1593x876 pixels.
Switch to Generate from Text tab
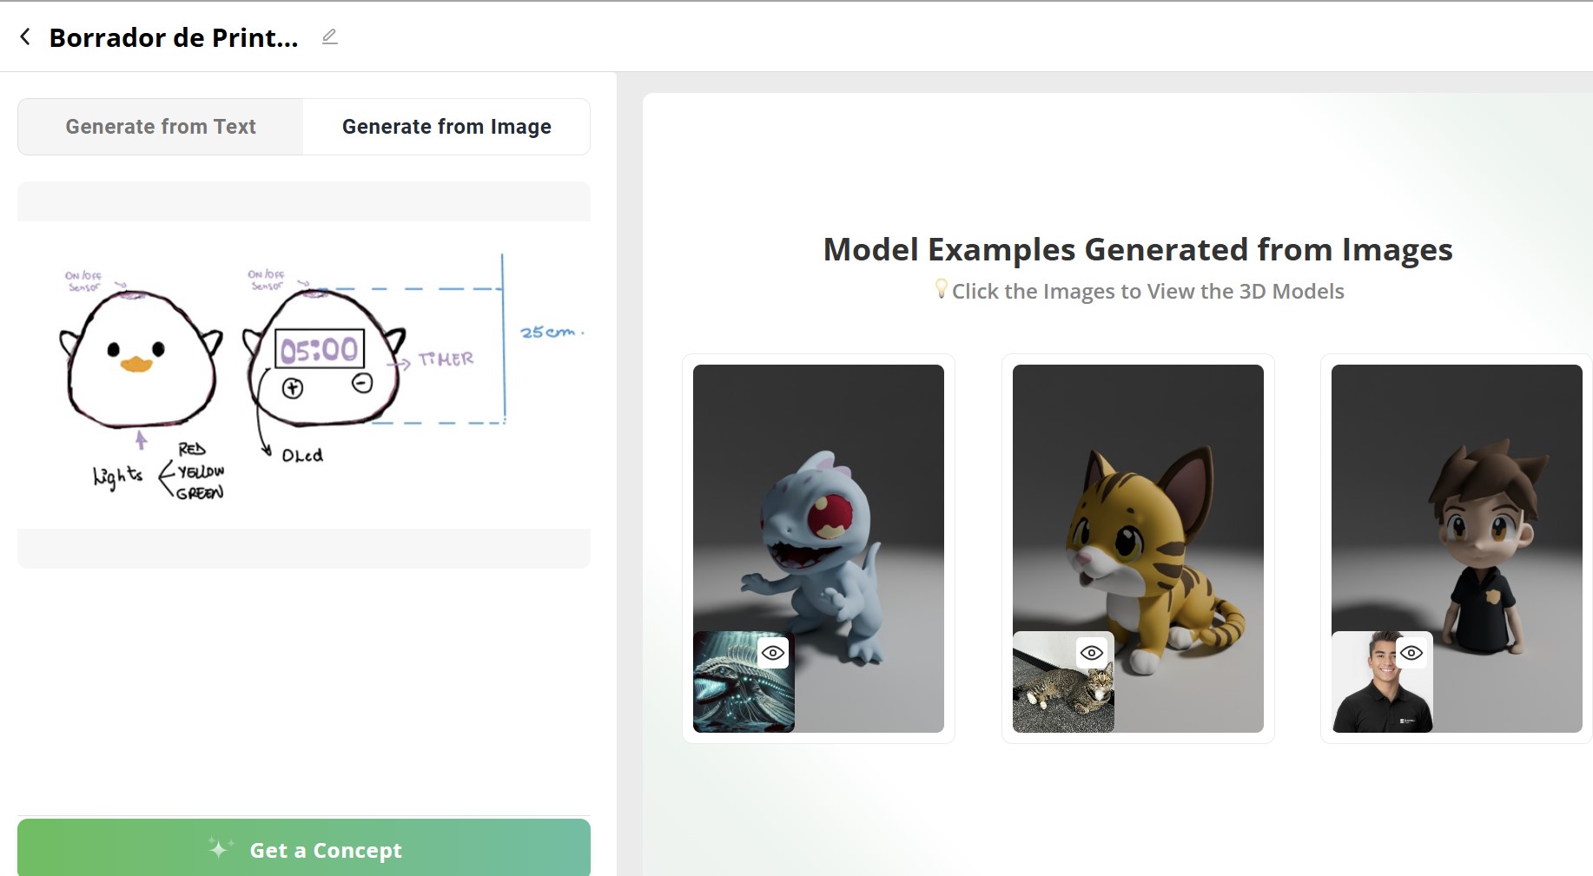tap(161, 127)
